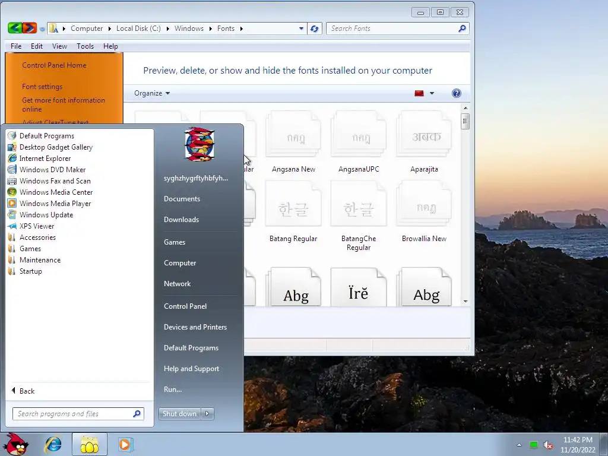The width and height of the screenshot is (608, 456).
Task: Launch Windows DVD Maker
Action: point(52,169)
